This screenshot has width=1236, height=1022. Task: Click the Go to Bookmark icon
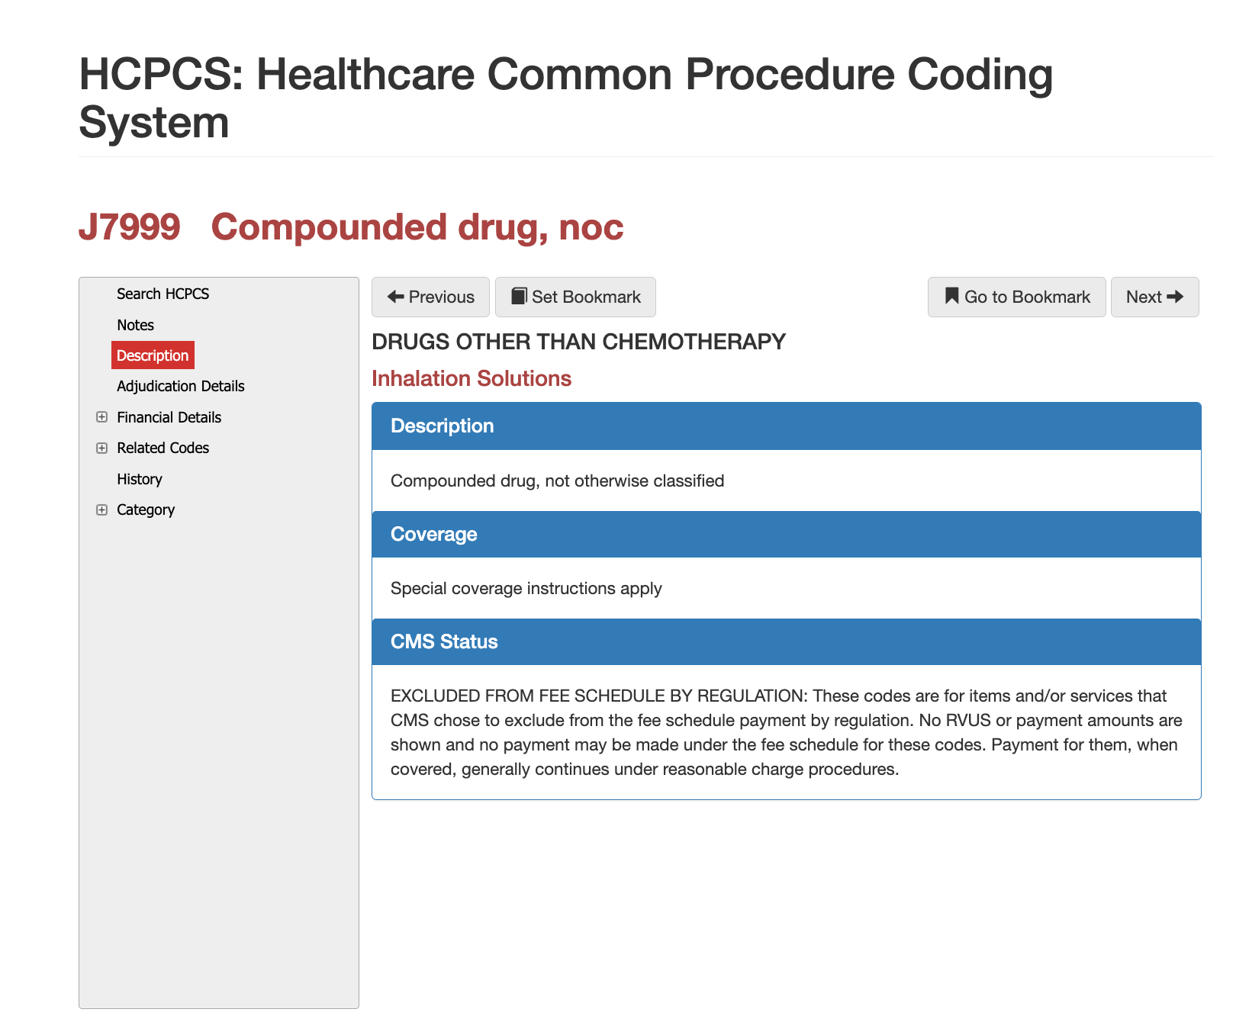(951, 297)
